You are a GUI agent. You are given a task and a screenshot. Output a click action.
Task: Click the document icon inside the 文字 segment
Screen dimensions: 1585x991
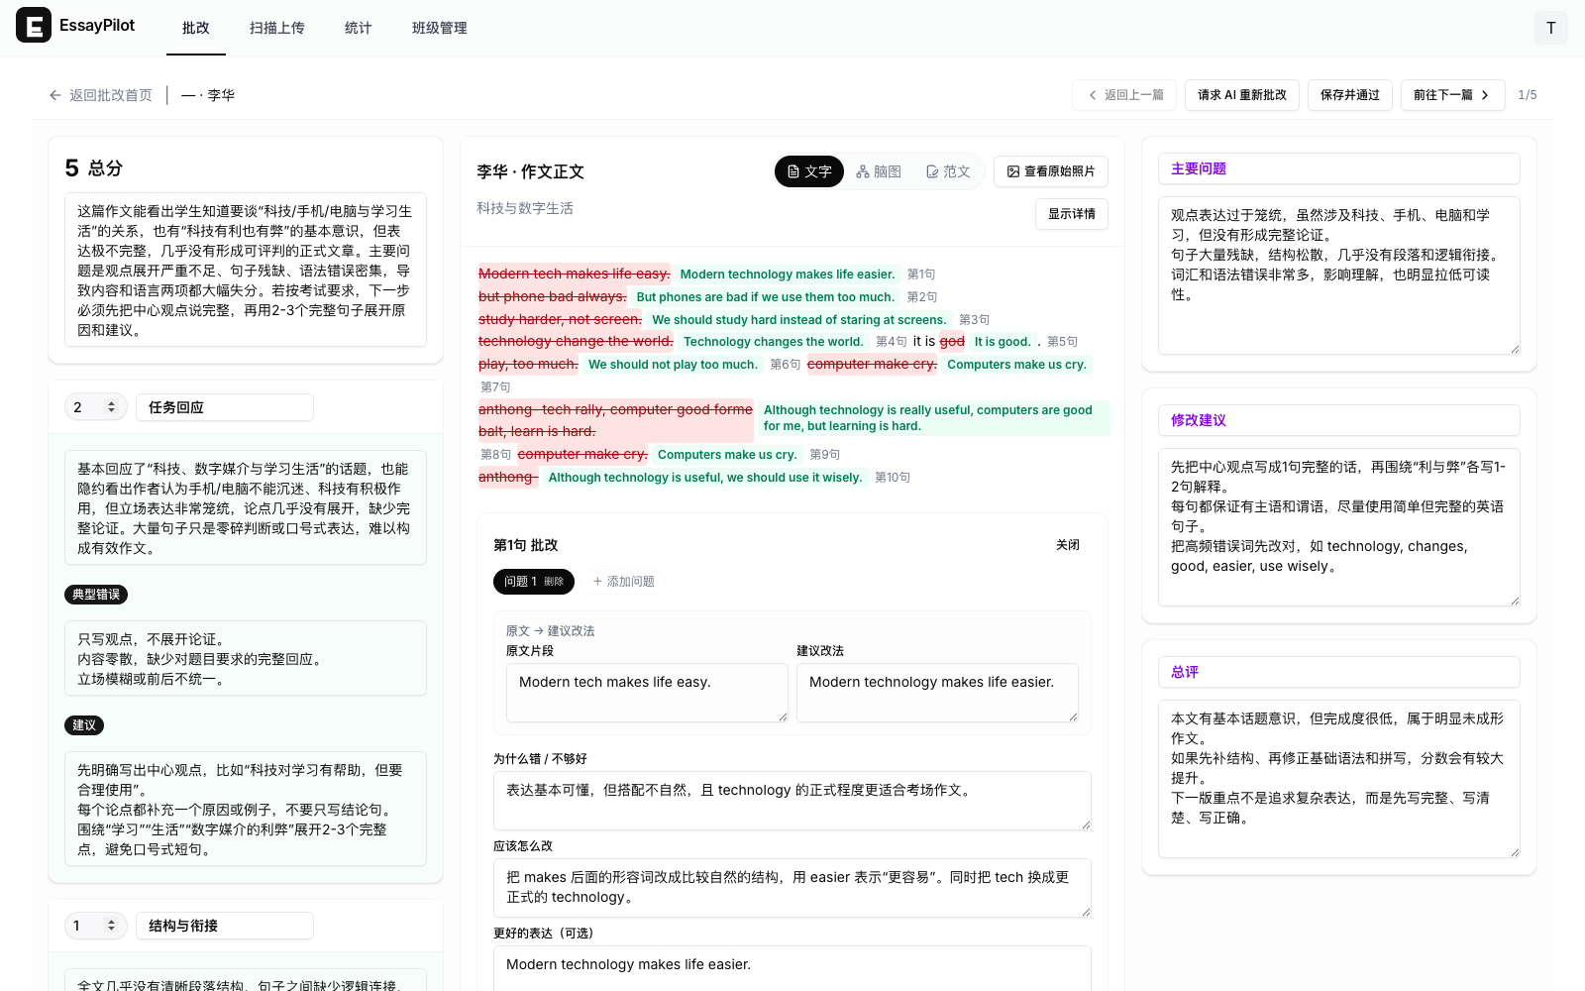tap(795, 170)
